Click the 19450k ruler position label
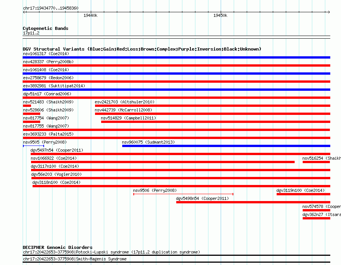The width and height of the screenshot is (341, 265). pos(220,15)
